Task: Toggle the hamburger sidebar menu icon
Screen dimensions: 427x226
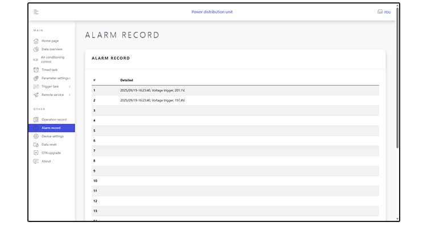Action: click(x=36, y=12)
